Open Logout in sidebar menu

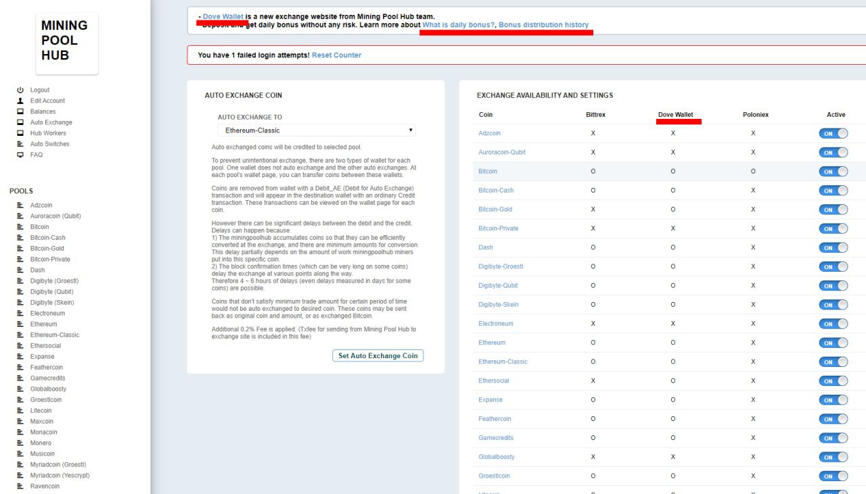click(x=40, y=90)
